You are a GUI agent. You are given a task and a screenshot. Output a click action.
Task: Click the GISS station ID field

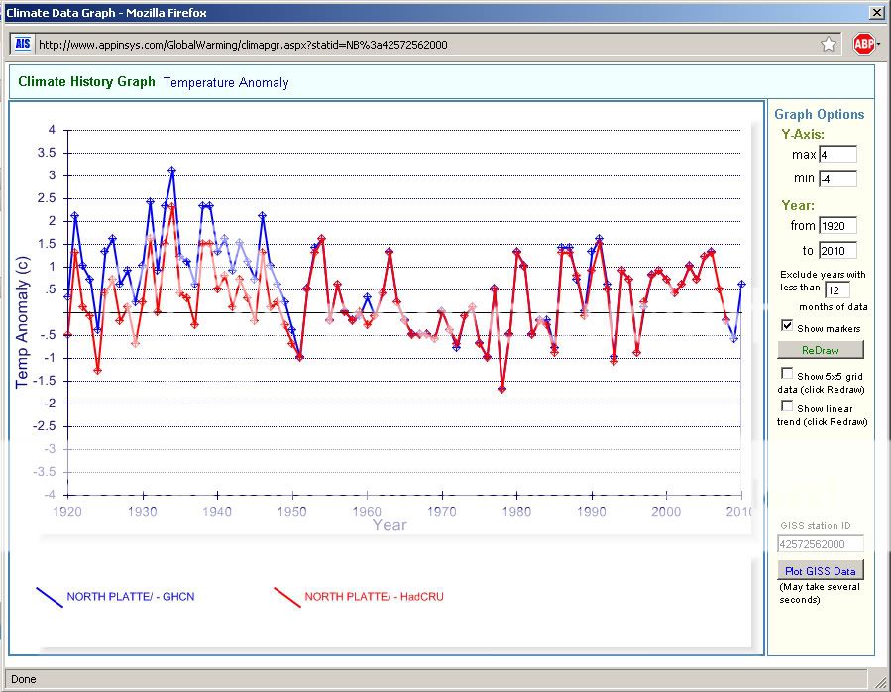[x=821, y=543]
